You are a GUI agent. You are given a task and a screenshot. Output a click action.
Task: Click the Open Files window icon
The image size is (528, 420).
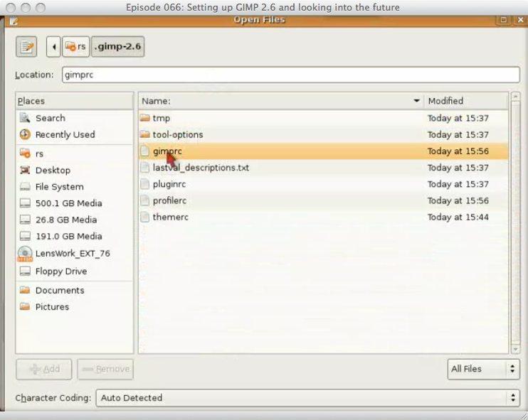pyautogui.click(x=13, y=21)
